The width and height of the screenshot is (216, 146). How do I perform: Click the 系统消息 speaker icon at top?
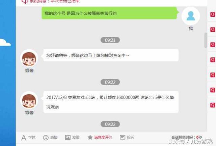(25, 1)
